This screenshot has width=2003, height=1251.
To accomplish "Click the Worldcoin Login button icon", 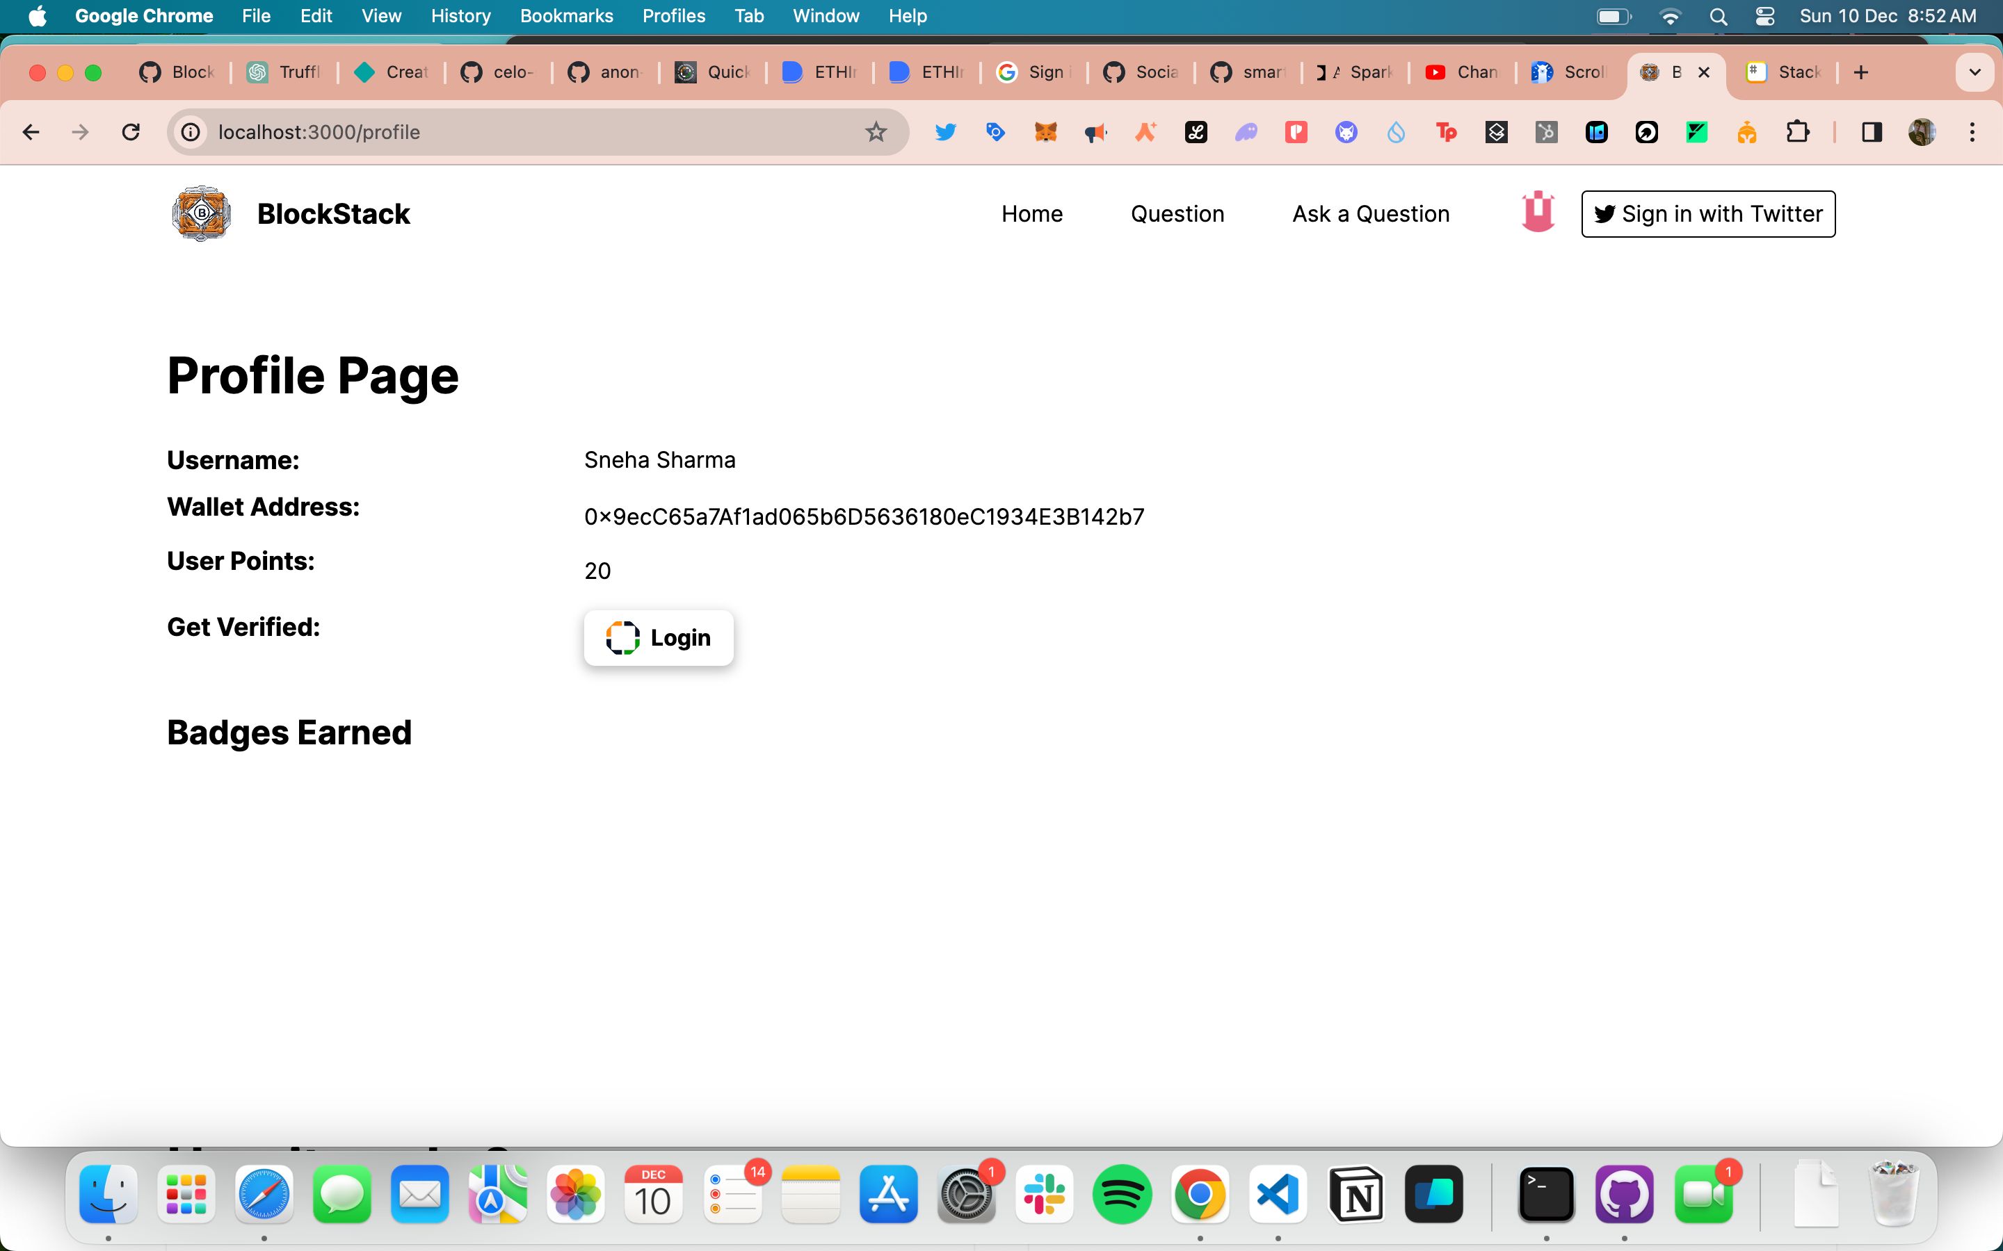I will click(x=622, y=637).
